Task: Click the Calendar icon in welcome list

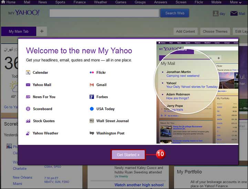Action: tap(28, 73)
